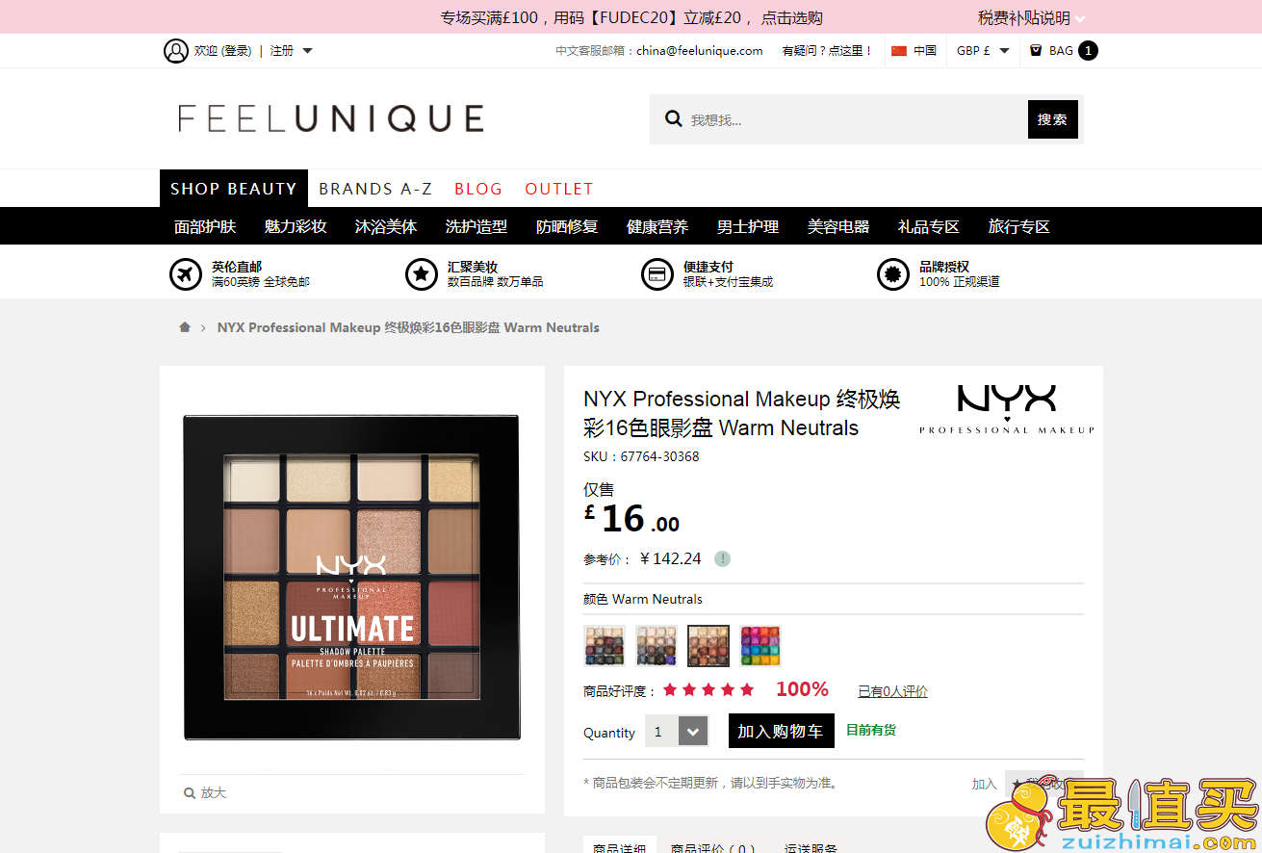Click the cart item count badge
1262x853 pixels.
[x=1088, y=51]
